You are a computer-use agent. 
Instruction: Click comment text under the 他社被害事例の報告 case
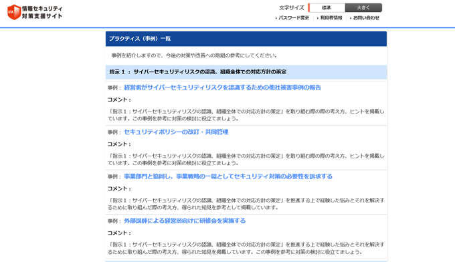click(246, 115)
